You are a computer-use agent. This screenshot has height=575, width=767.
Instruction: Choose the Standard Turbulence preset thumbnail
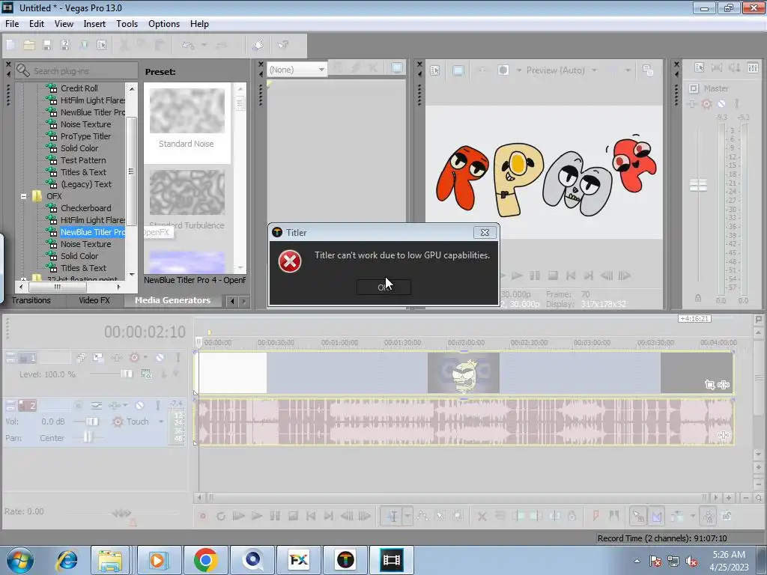187,192
